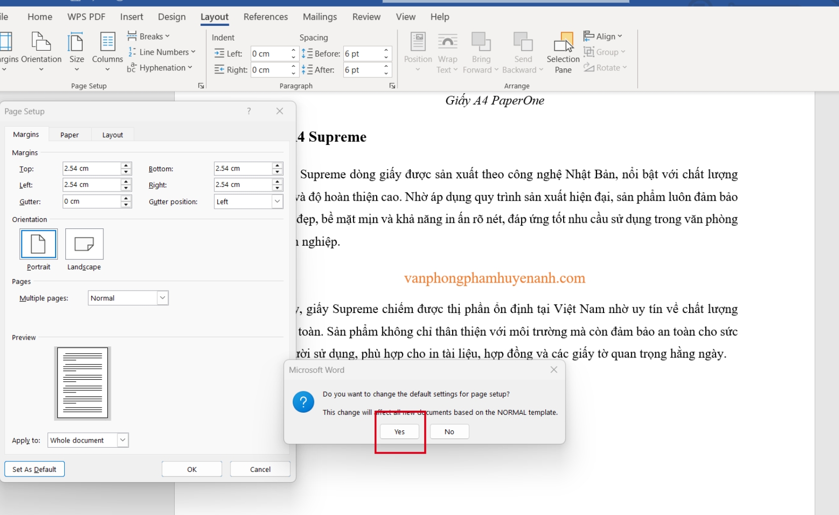Open the Size page menu

click(x=76, y=52)
